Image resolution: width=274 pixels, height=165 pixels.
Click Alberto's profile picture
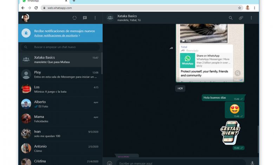[x=26, y=104]
